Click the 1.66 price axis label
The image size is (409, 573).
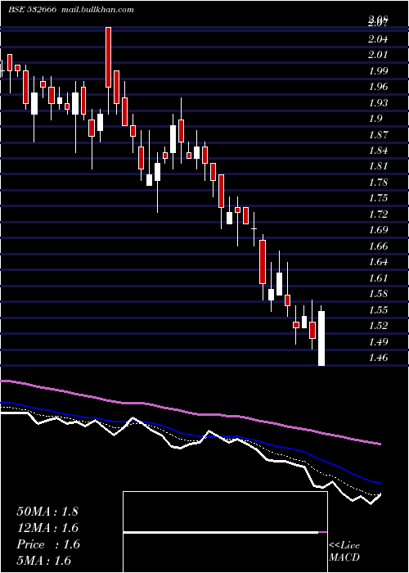tap(378, 246)
